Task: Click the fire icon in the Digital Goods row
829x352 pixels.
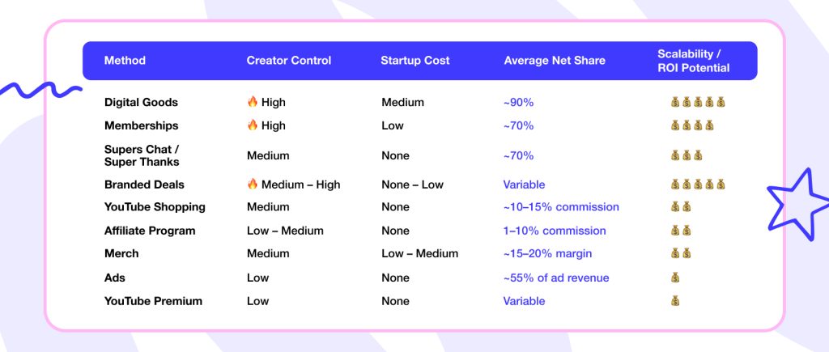Action: point(252,103)
